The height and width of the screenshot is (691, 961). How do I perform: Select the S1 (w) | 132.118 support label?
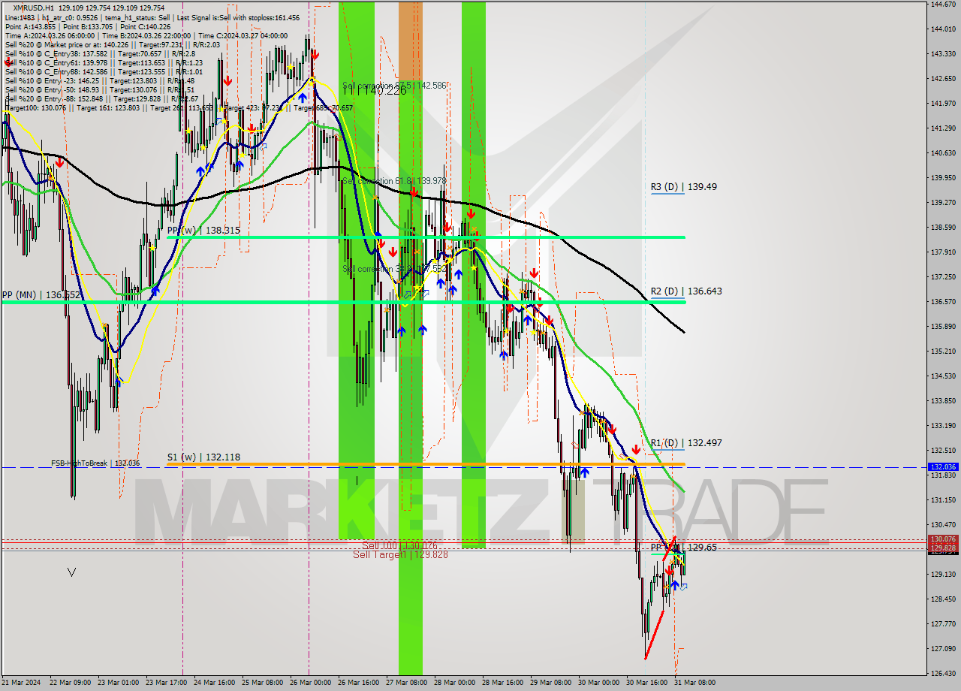tap(203, 457)
